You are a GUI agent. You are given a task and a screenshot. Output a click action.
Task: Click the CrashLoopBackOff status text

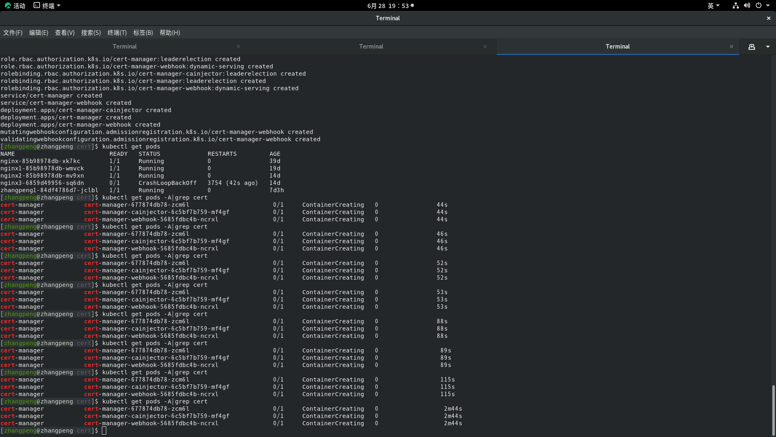(167, 183)
